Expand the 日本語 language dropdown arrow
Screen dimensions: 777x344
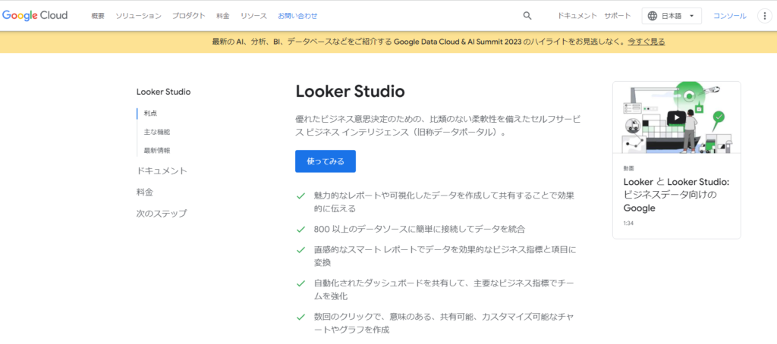692,16
